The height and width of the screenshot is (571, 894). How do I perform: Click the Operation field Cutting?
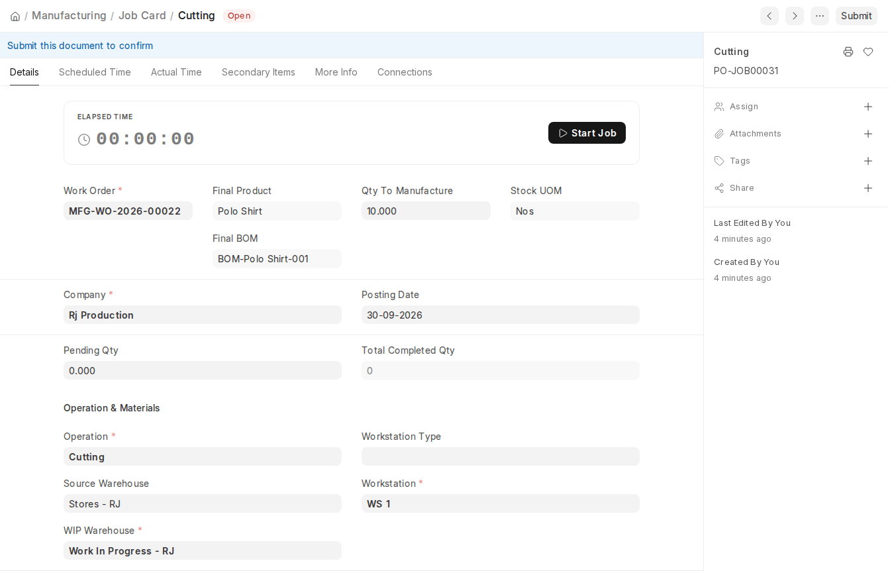pos(203,457)
